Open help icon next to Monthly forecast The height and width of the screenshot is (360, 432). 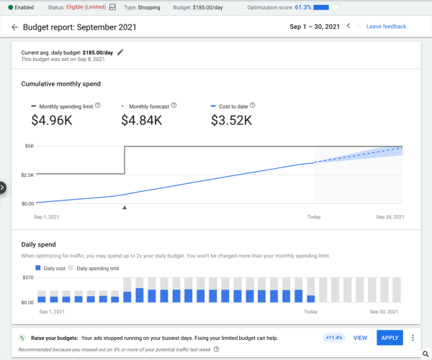[x=174, y=106]
